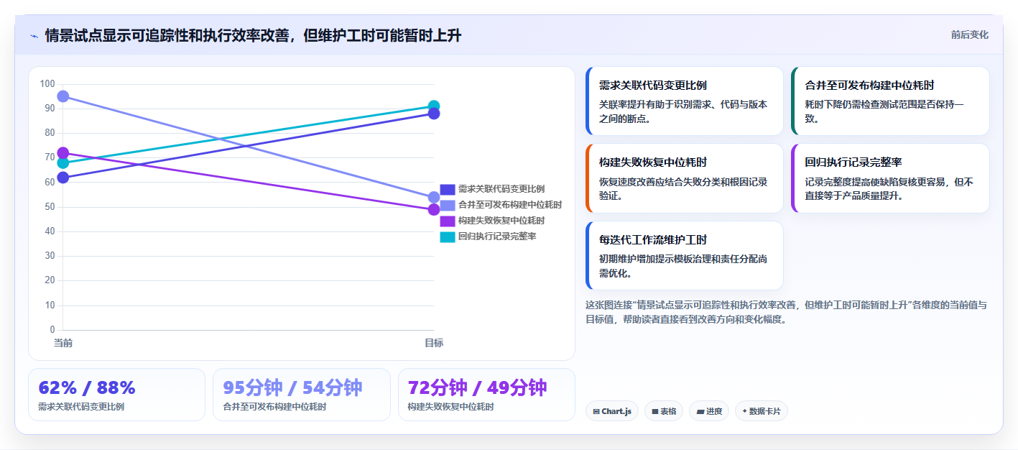Open the 每迭代工作流维护工时 info card
This screenshot has height=450, width=1018.
click(685, 255)
